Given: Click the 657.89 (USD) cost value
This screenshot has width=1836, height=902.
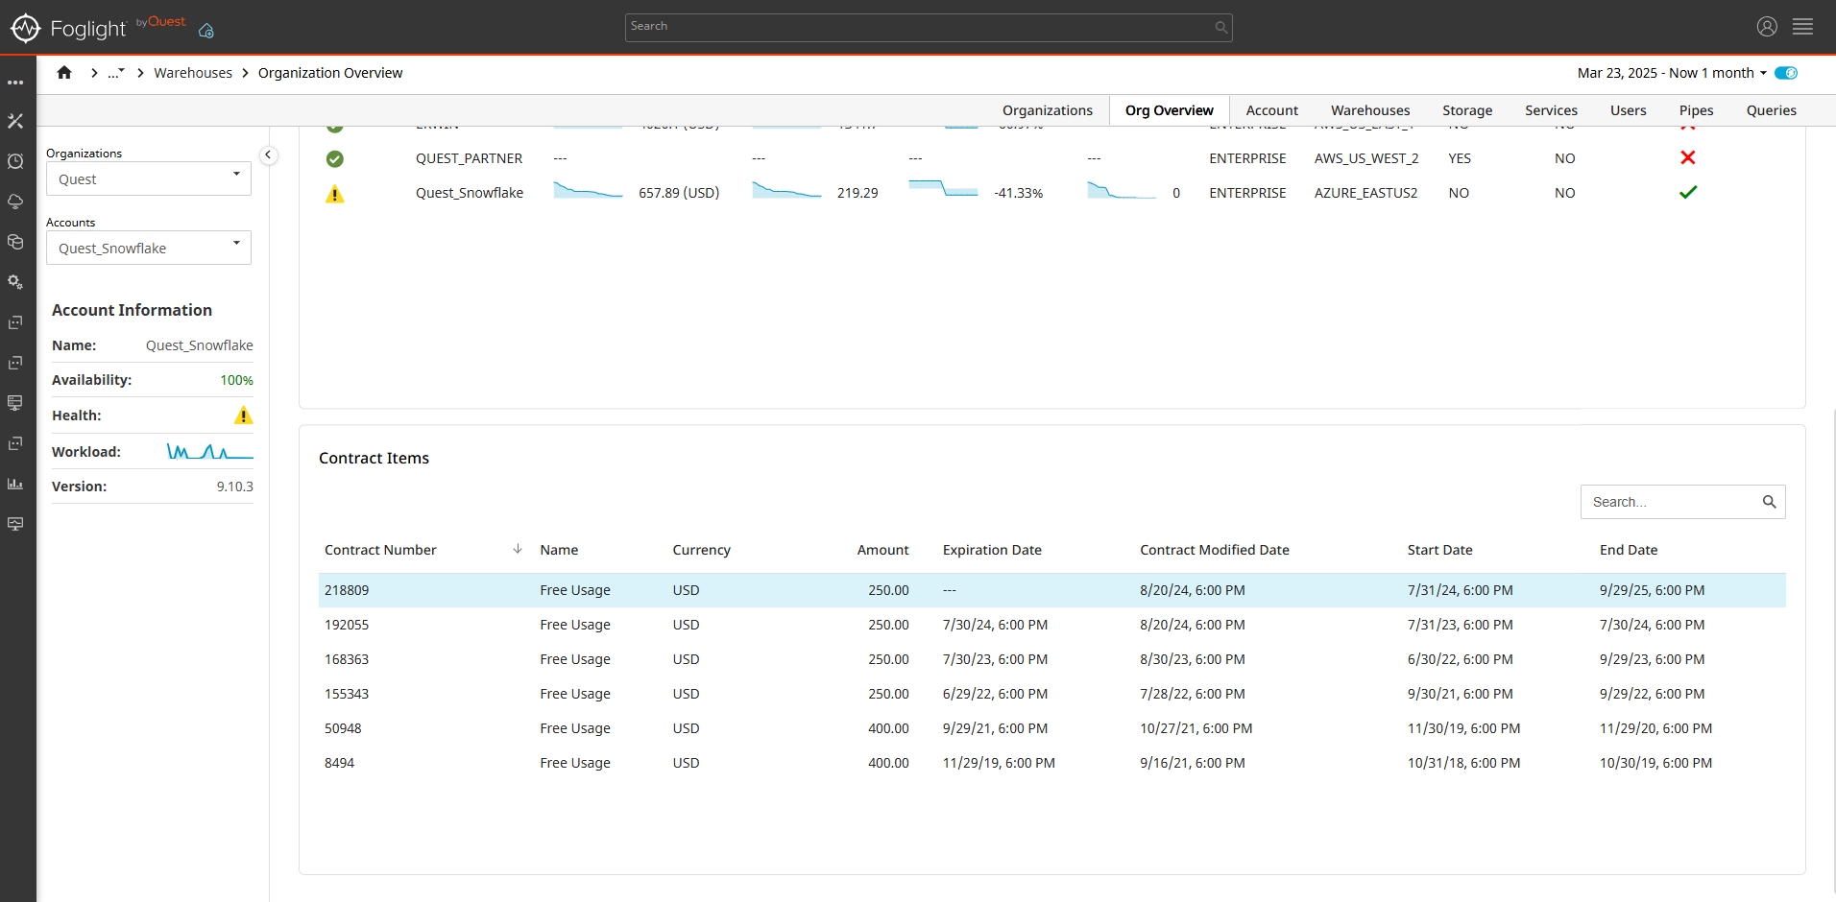Looking at the screenshot, I should click(x=679, y=193).
